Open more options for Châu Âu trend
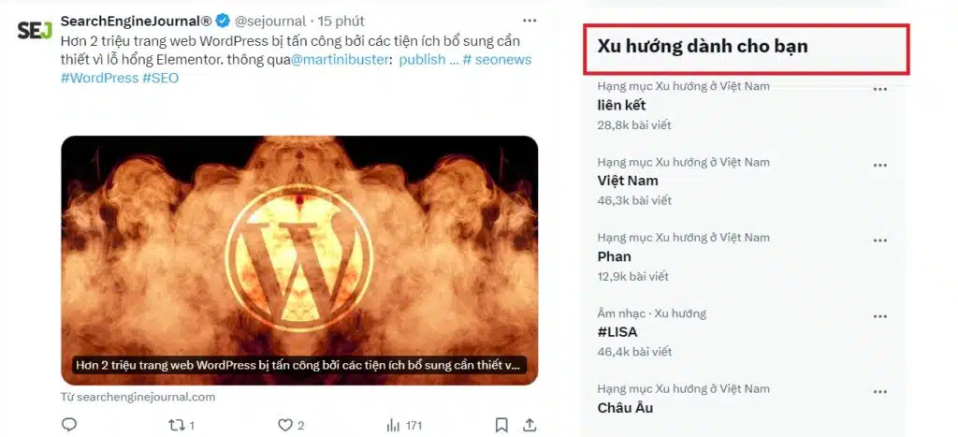 879,392
